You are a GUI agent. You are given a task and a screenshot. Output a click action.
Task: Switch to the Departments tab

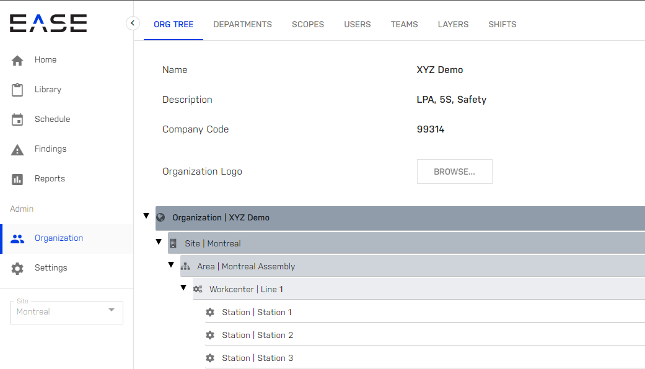pos(242,24)
